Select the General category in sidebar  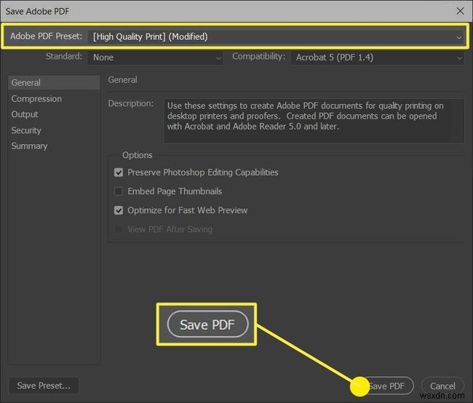54,83
